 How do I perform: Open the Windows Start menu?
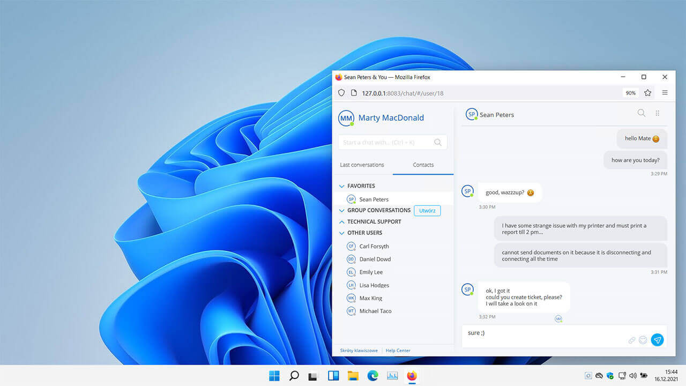coord(274,376)
